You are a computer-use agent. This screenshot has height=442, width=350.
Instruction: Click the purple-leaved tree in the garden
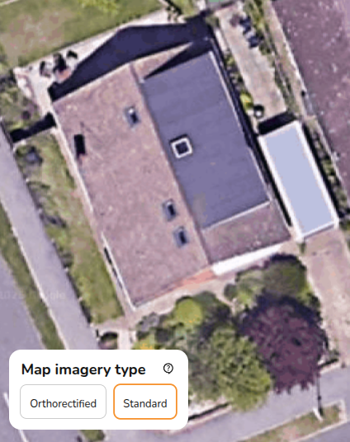click(285, 338)
